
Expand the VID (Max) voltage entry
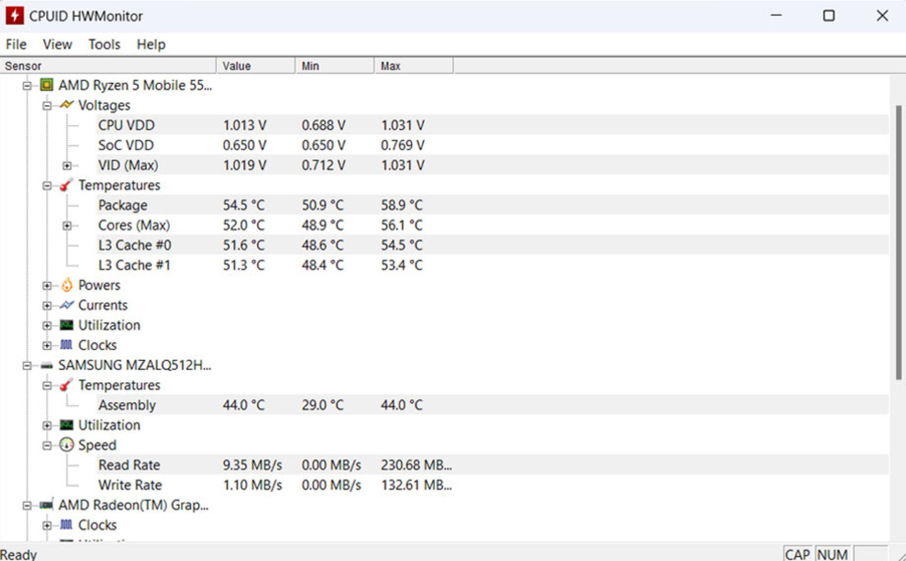[x=67, y=166]
